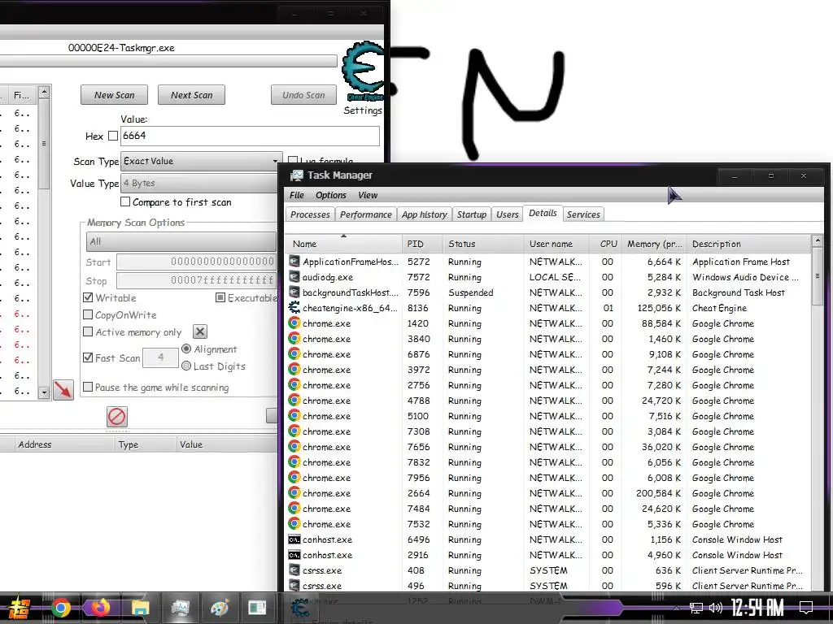Switch to the Users tab

pos(507,214)
